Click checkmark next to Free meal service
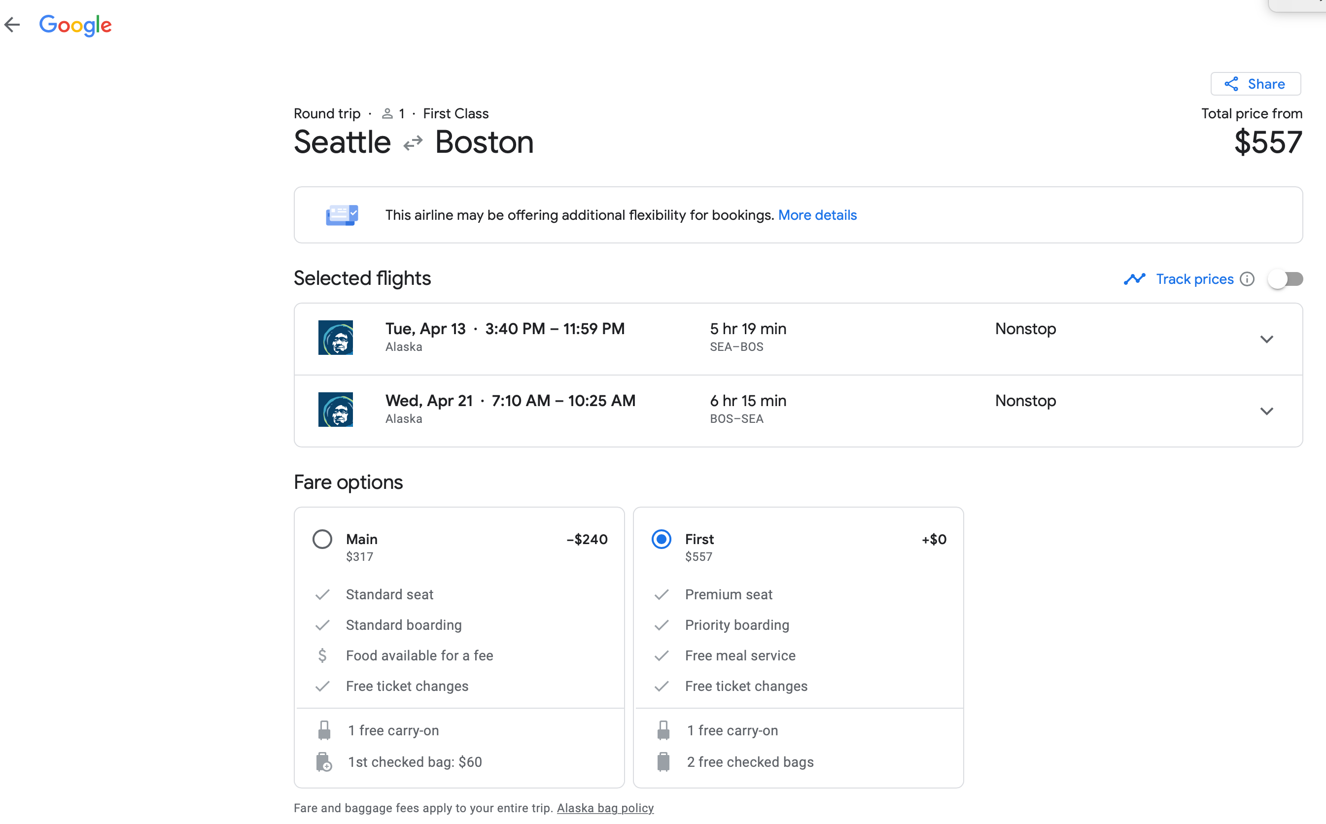The height and width of the screenshot is (824, 1326). [x=662, y=655]
